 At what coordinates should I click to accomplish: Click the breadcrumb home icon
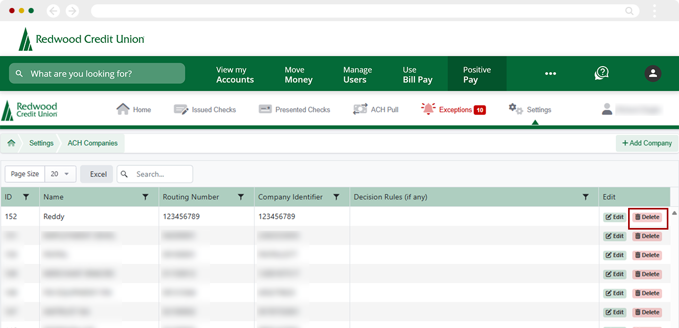[11, 143]
